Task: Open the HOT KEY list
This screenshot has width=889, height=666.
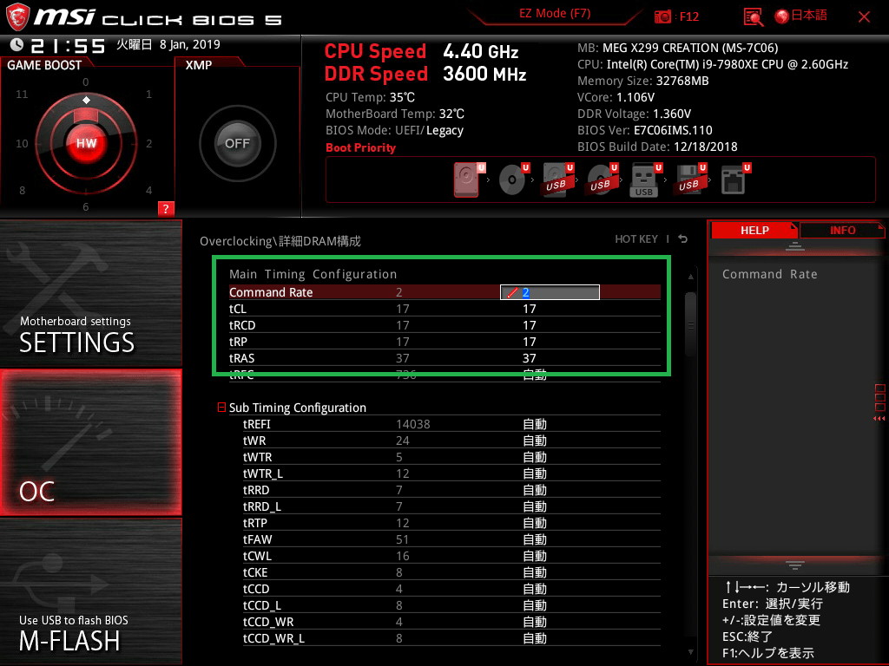Action: [x=636, y=239]
